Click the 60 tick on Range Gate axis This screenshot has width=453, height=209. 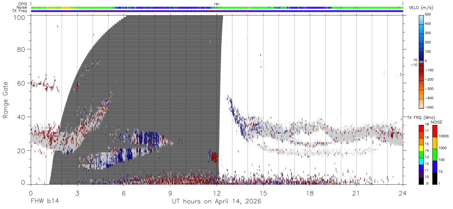pos(22,83)
